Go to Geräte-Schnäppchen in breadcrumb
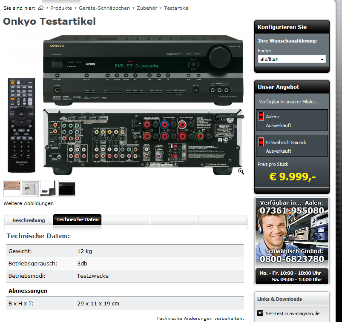 [x=104, y=8]
